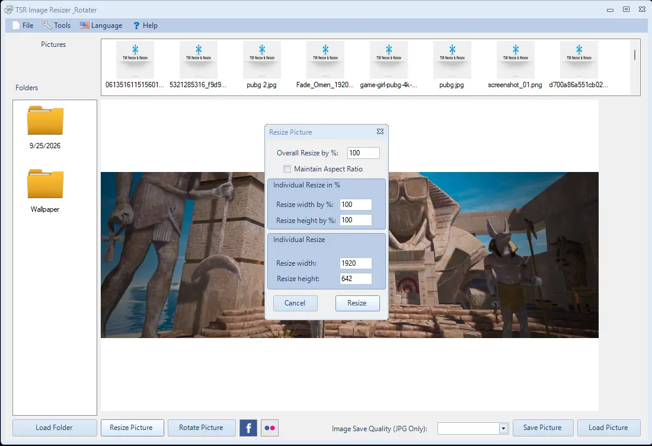652x446 pixels.
Task: Select the d700a86a551cb02... thumbnail
Action: (x=579, y=65)
